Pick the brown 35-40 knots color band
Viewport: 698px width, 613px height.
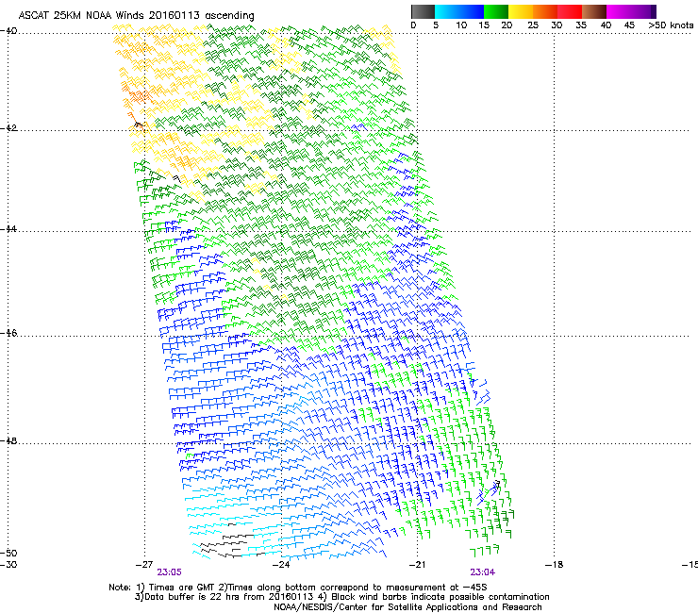tap(594, 11)
